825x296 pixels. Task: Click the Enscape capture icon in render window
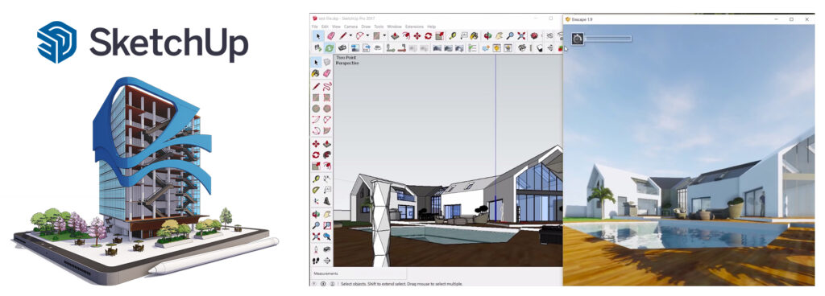[x=578, y=39]
